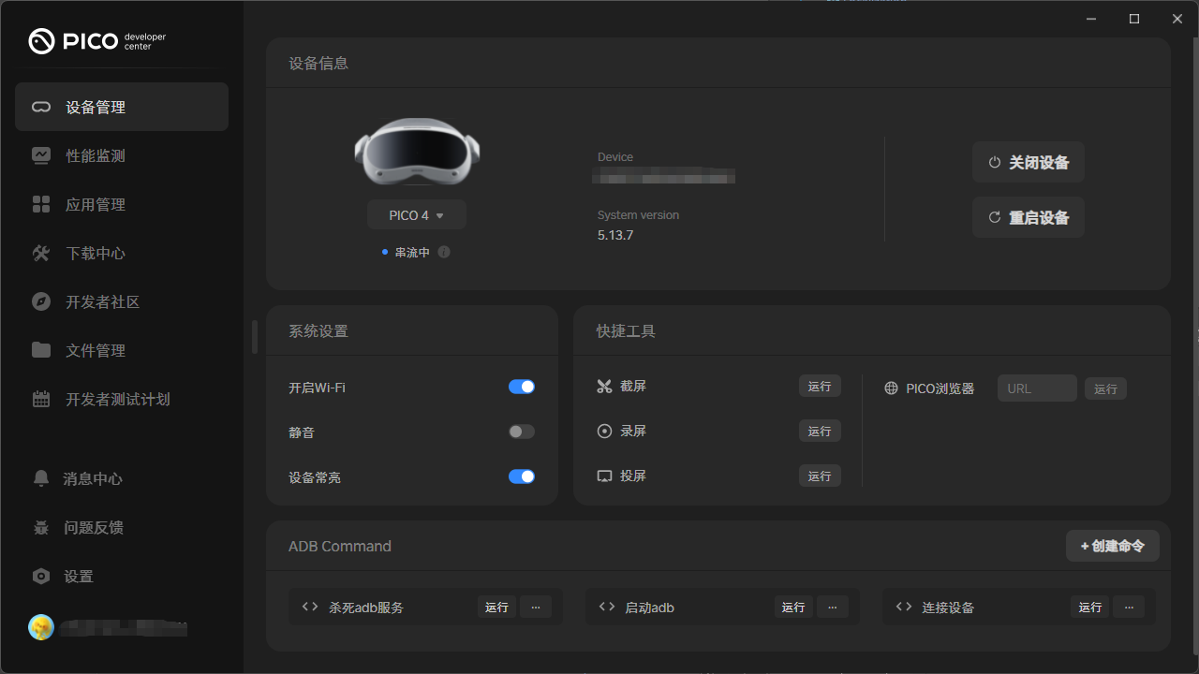Click the code icon beside 杀死adb服务
This screenshot has height=674, width=1199.
(310, 607)
